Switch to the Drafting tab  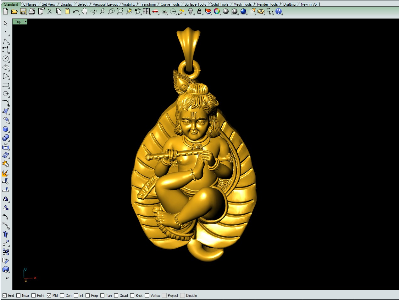(x=289, y=4)
